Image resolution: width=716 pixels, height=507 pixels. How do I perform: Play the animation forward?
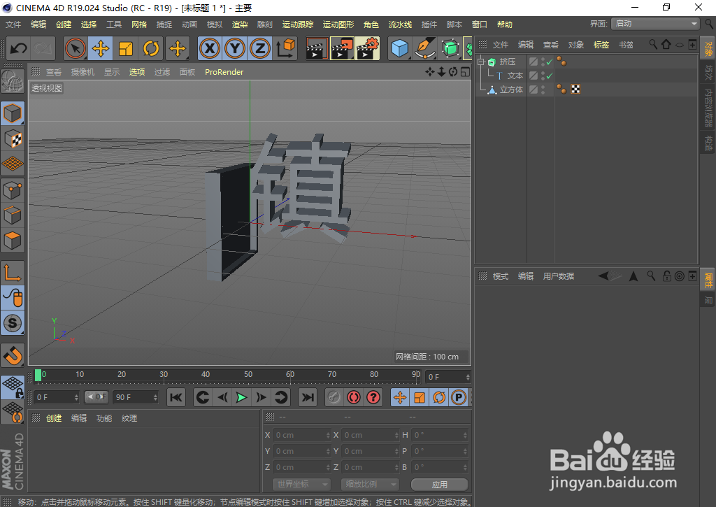241,397
